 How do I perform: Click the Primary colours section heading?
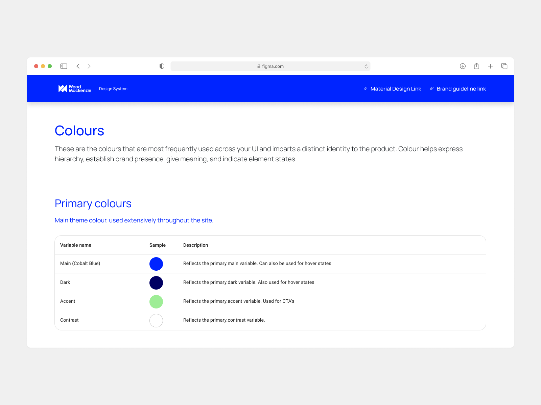93,204
